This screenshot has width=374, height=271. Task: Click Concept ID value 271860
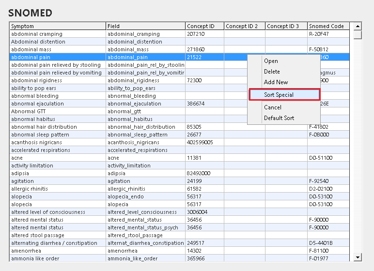click(204, 49)
